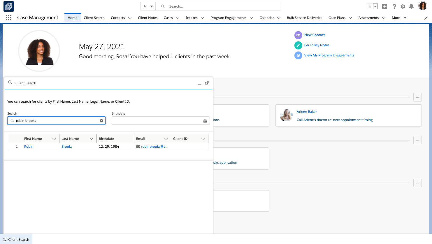Open the global actions plus icon

[x=384, y=6]
